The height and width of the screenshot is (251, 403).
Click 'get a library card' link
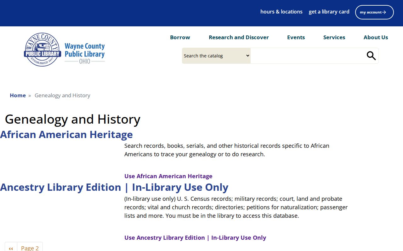329,12
